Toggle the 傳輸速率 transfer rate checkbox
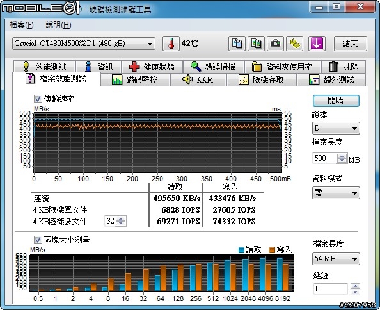This screenshot has width=380, height=310. coord(38,99)
